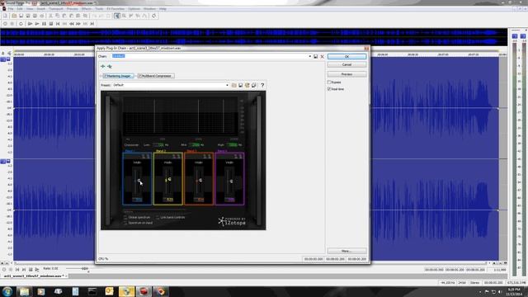Click the High crossover frequency field

tap(232, 145)
